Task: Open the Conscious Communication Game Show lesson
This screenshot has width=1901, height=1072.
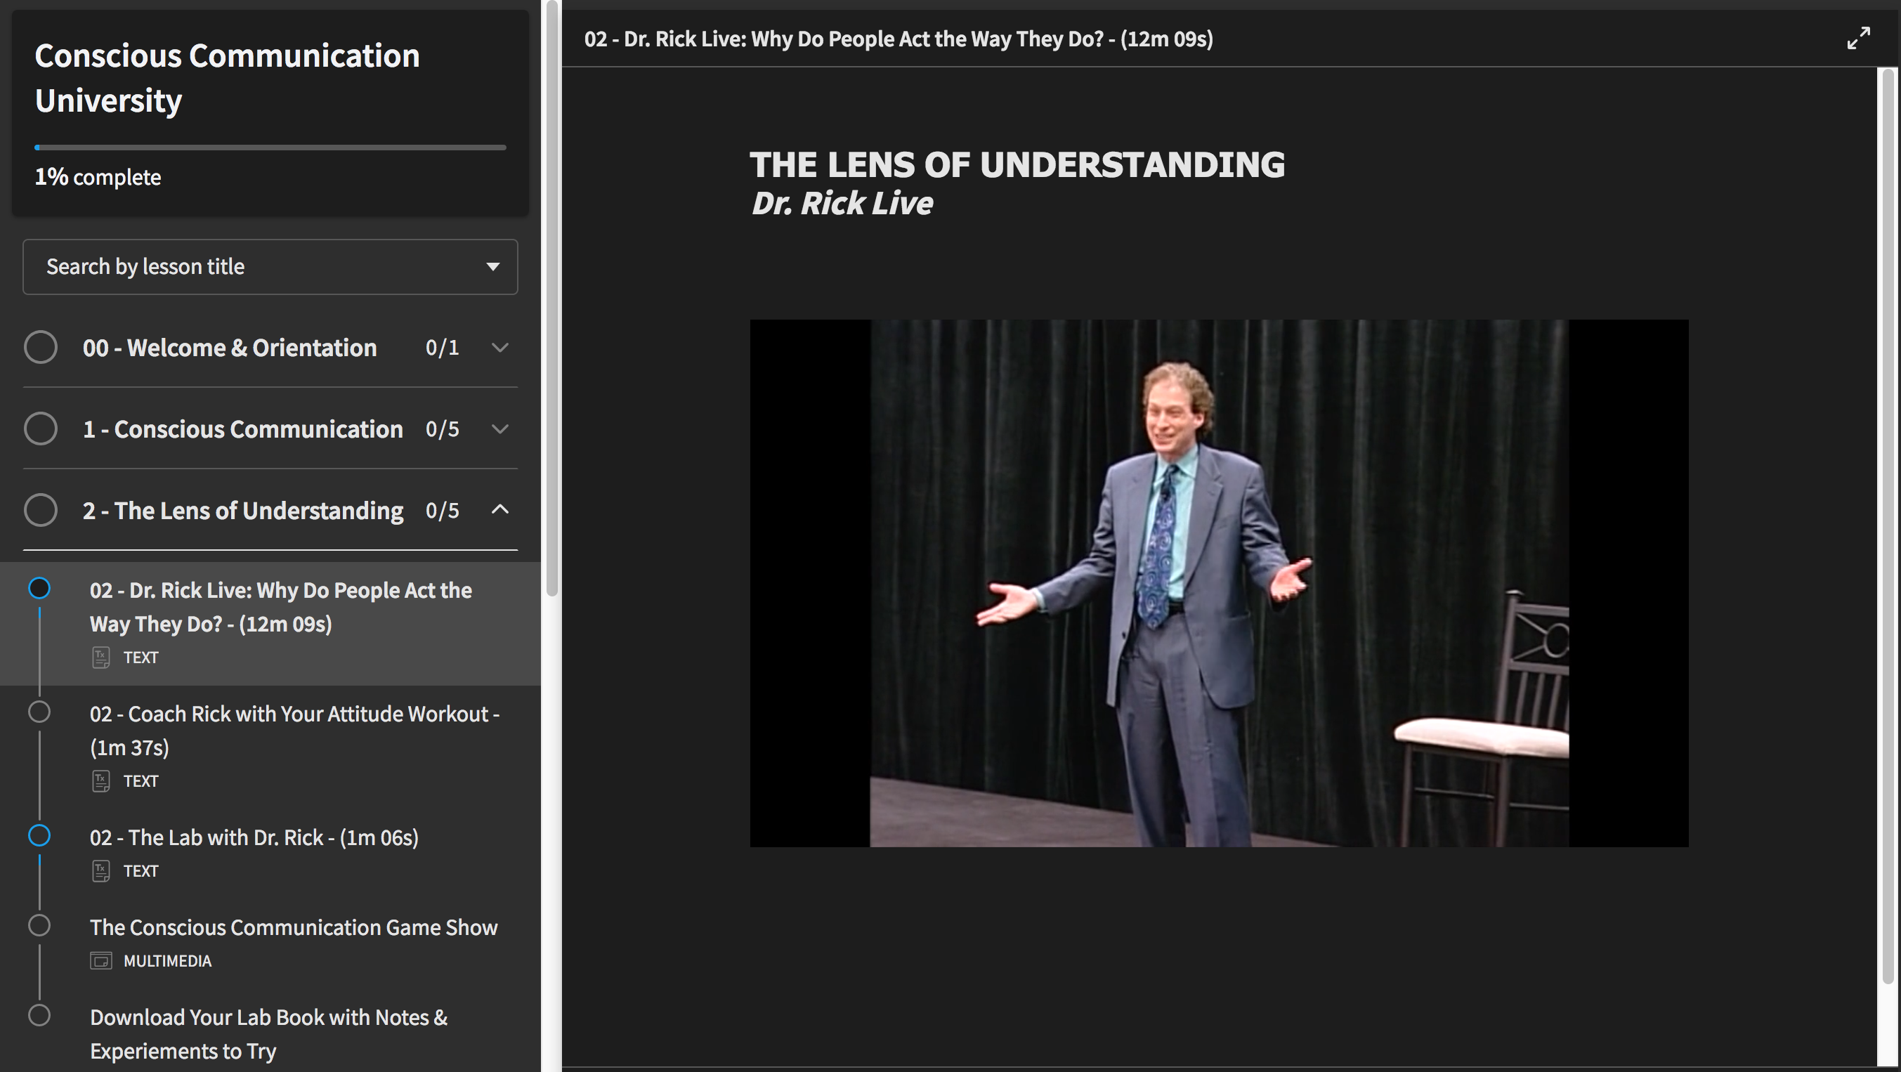Action: tap(293, 927)
